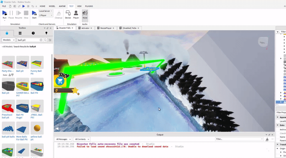Click More Balls For Ball Pit link
The width and height of the screenshot is (286, 158).
coord(22,138)
